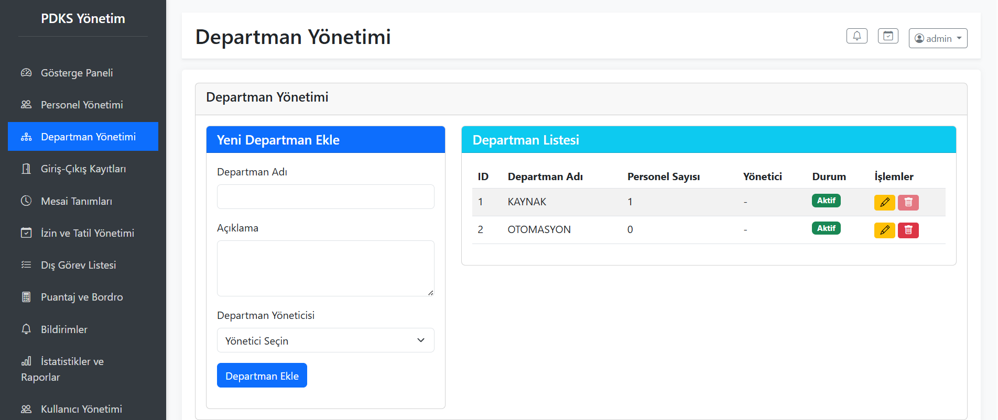
Task: Delete the OTOMASYON department with trash icon
Action: (908, 230)
